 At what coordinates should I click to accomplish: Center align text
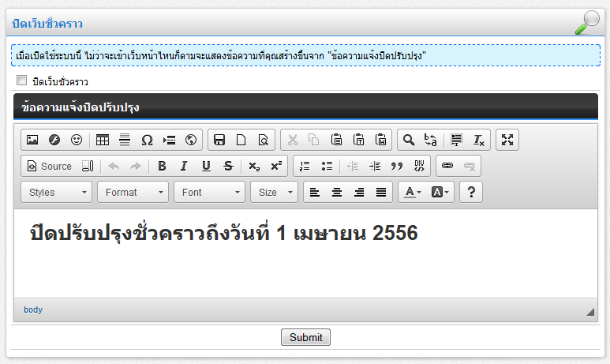point(337,193)
